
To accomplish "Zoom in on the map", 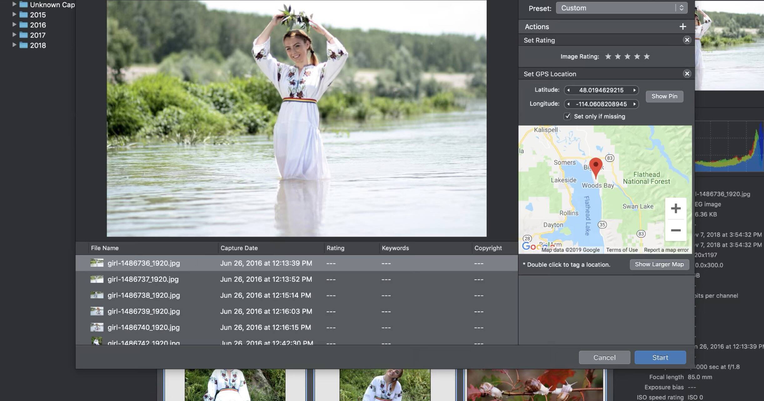I will click(676, 208).
